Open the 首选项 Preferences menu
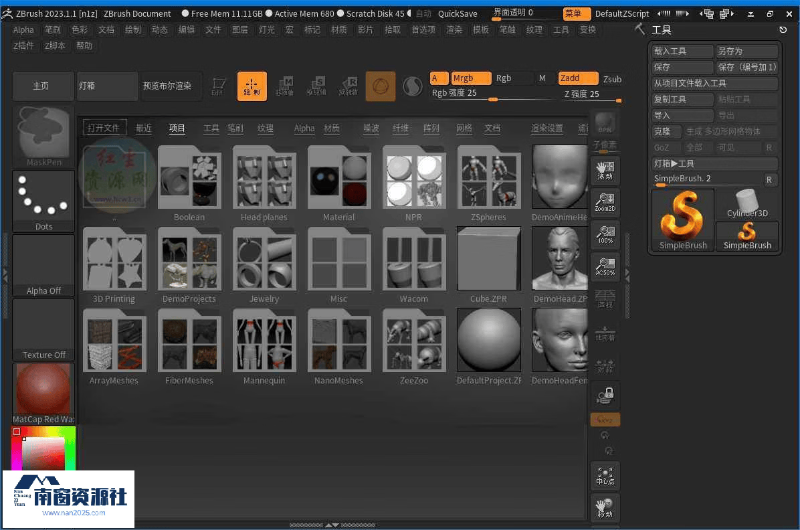The width and height of the screenshot is (800, 530). (x=423, y=29)
